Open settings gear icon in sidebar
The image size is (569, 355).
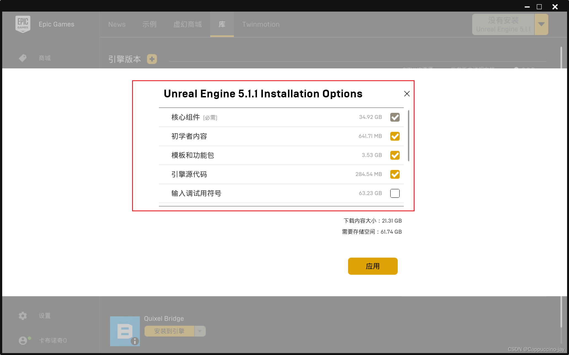(x=23, y=316)
